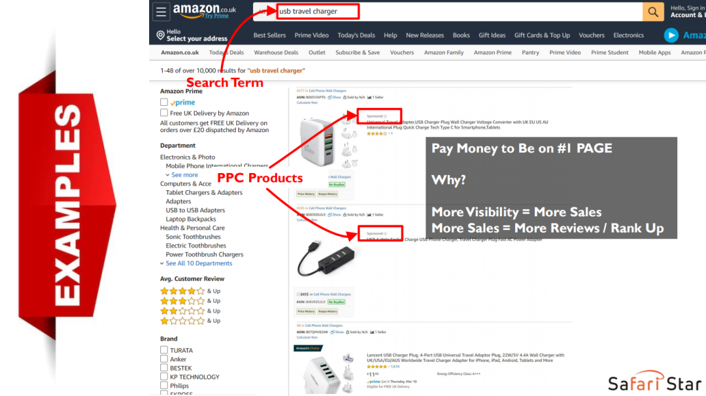706x396 pixels.
Task: Click the search field with usb travel charger
Action: pyautogui.click(x=448, y=12)
